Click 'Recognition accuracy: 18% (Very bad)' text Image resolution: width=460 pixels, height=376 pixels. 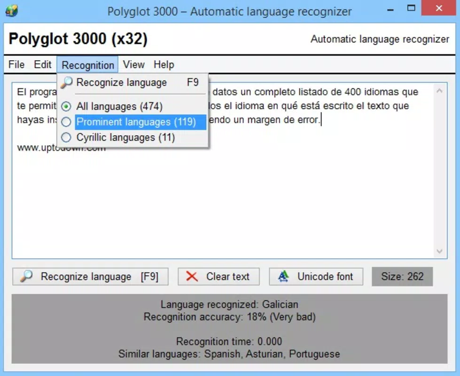tap(230, 317)
